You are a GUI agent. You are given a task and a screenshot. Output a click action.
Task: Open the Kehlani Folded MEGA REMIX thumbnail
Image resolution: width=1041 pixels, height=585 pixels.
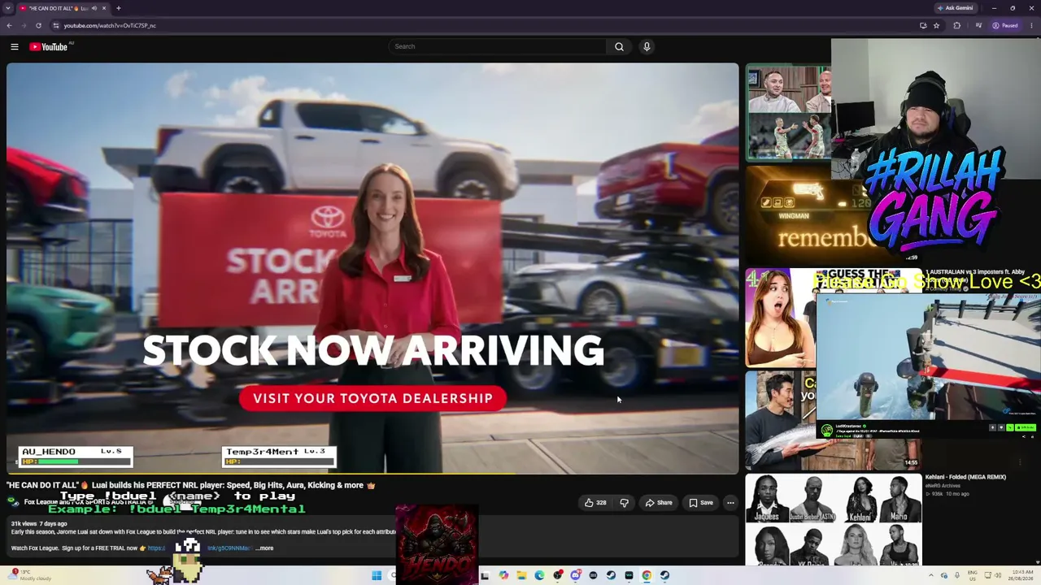tap(834, 519)
